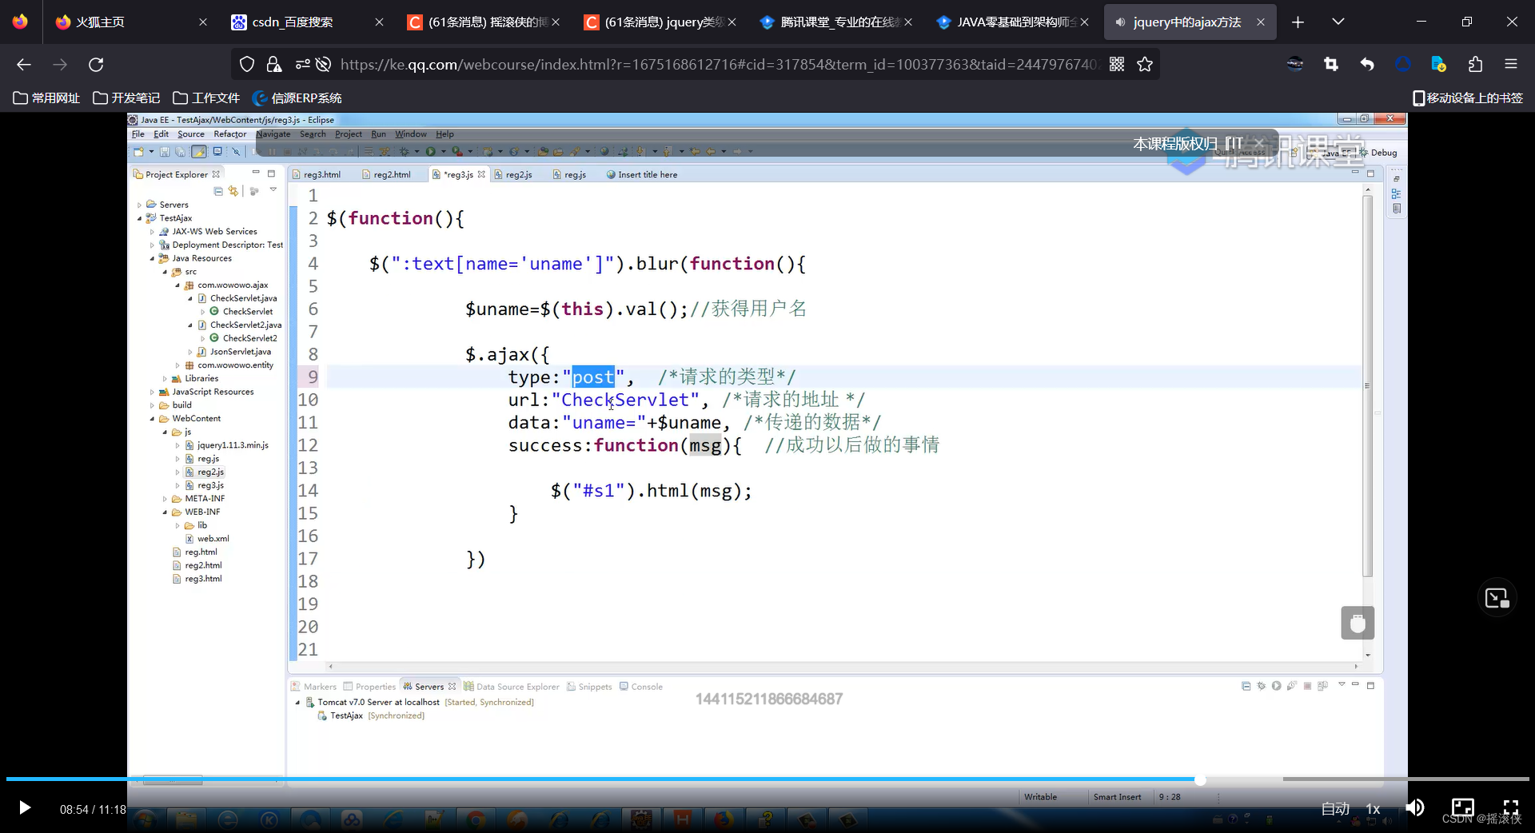Open the extensions puzzle-piece menu
1535x833 pixels.
click(x=1475, y=64)
